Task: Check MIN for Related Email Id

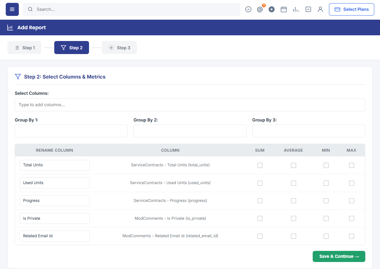Action: pyautogui.click(x=326, y=236)
